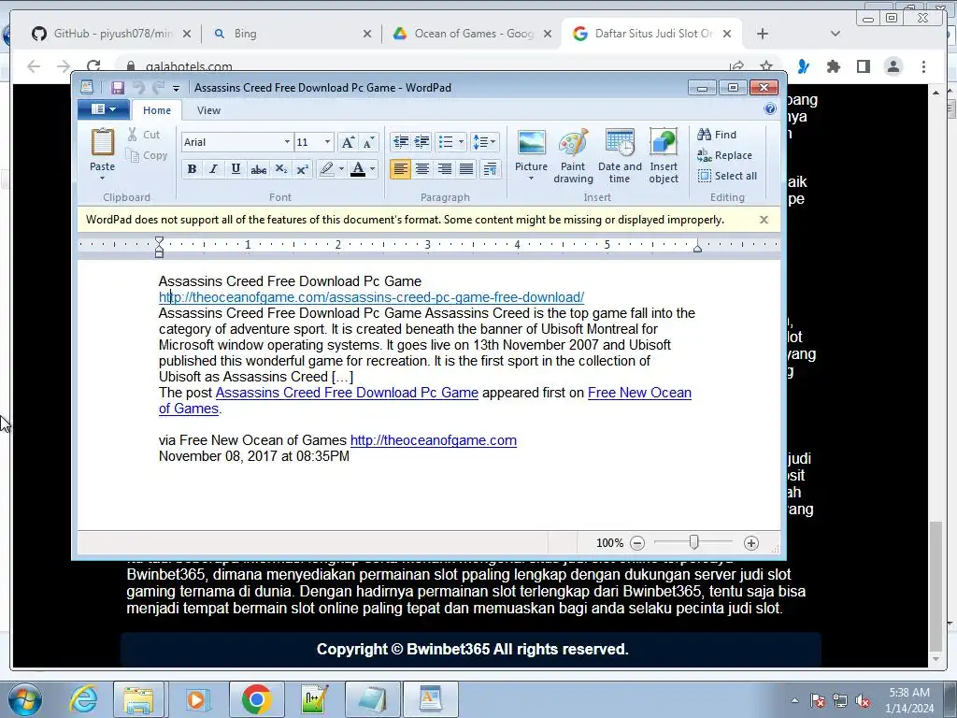Screen dimensions: 957x718
Task: Open a new Chrome tab
Action: pos(763,34)
